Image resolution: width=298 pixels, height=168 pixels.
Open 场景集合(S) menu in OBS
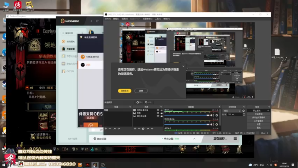[147, 19]
